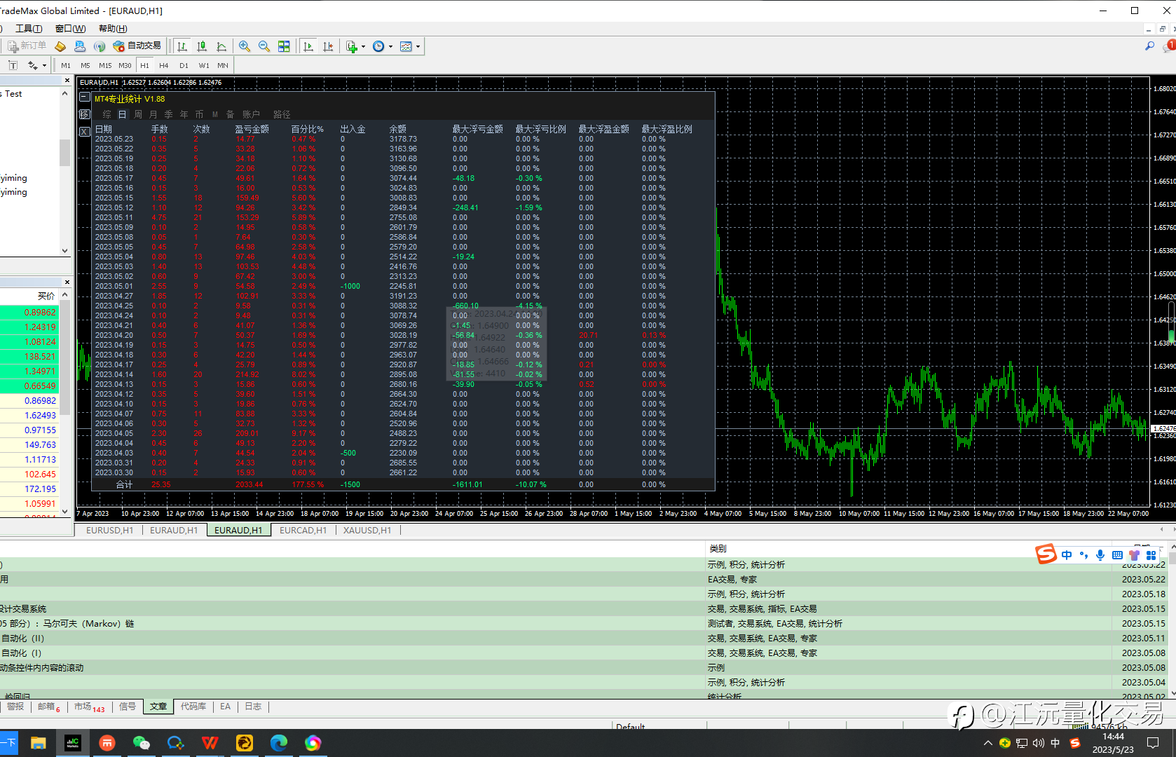1176x757 pixels.
Task: Toggle the 自动交易 auto trading button
Action: pyautogui.click(x=137, y=46)
